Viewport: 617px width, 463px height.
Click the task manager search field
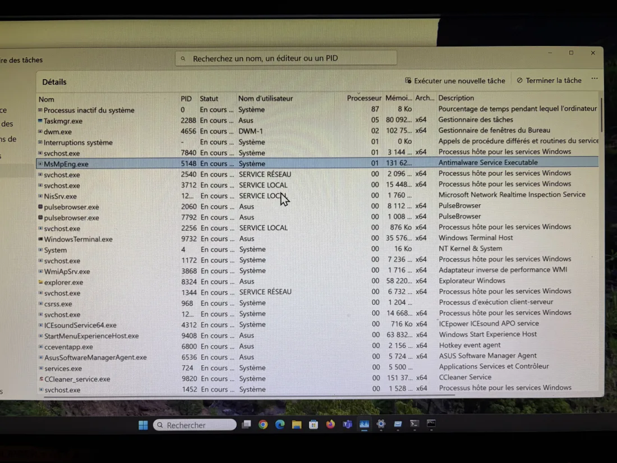[x=286, y=58]
